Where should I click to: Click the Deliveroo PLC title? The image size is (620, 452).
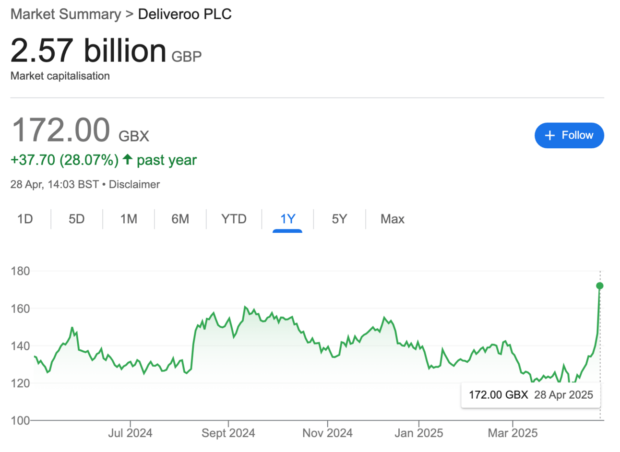pyautogui.click(x=185, y=14)
